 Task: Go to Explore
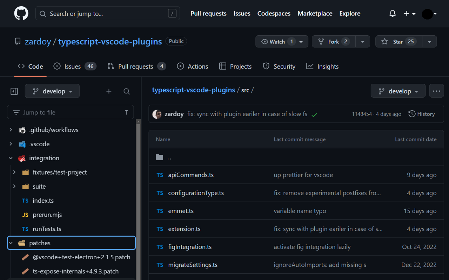coord(350,14)
